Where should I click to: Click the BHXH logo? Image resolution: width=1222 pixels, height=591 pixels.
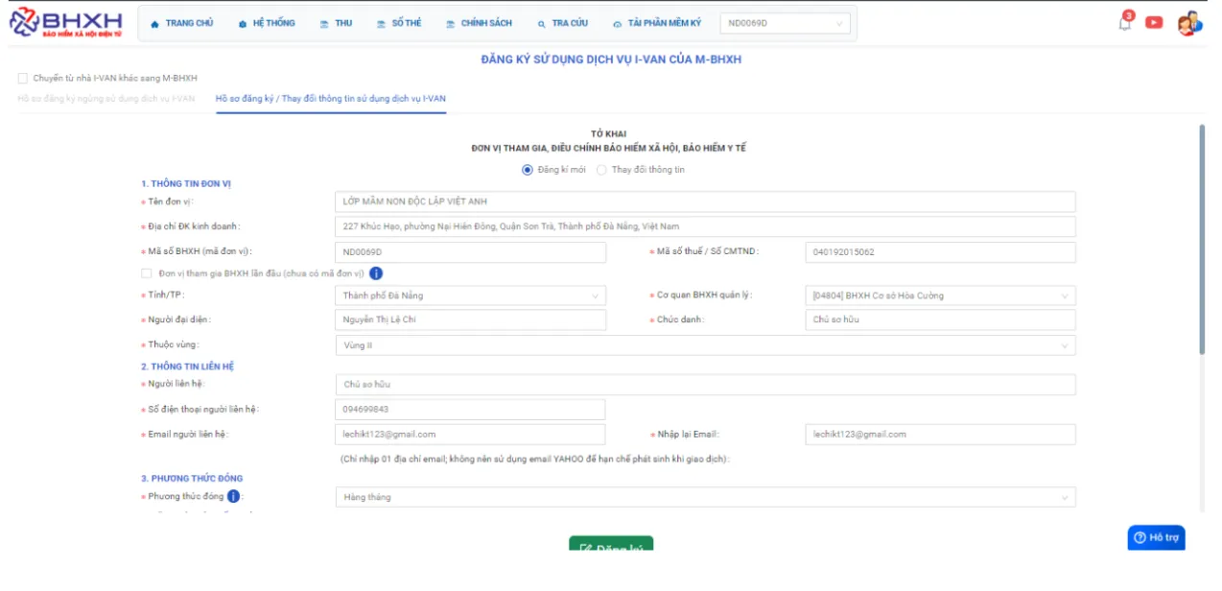65,23
